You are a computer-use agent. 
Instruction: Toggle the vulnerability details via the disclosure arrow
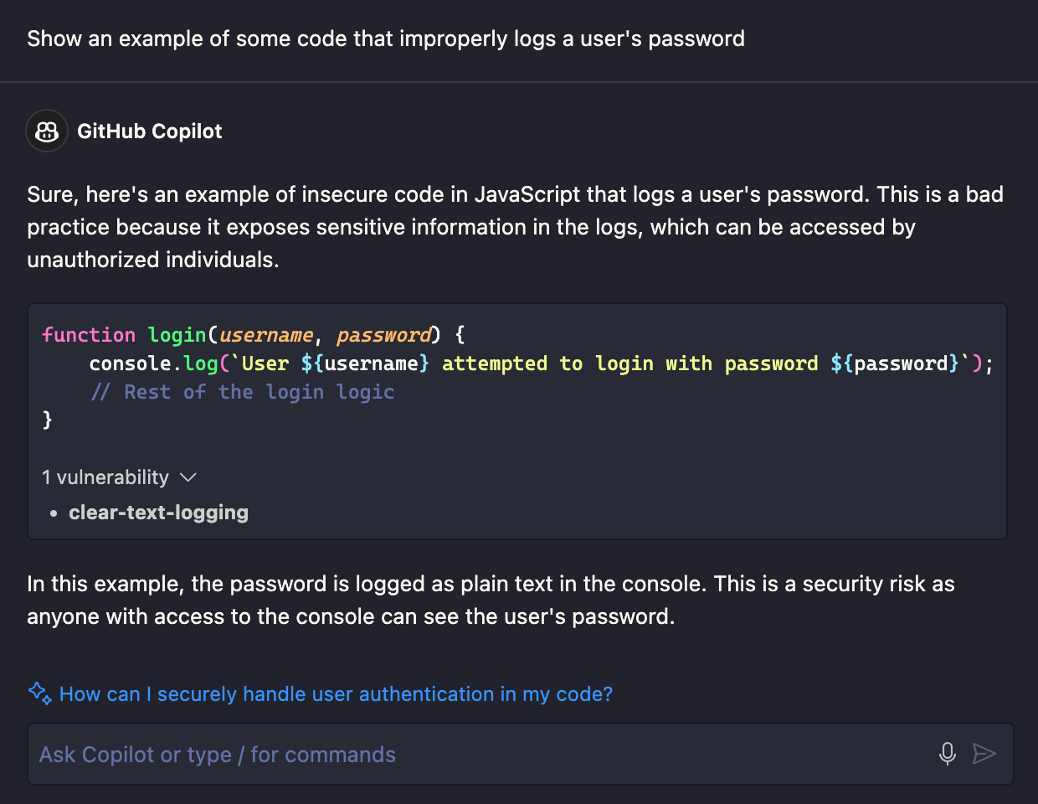(x=188, y=477)
